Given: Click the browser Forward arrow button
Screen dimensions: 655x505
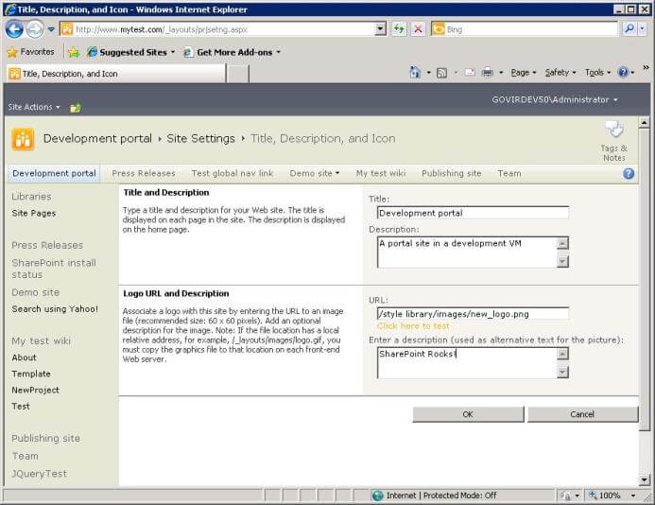Looking at the screenshot, I should 35,29.
